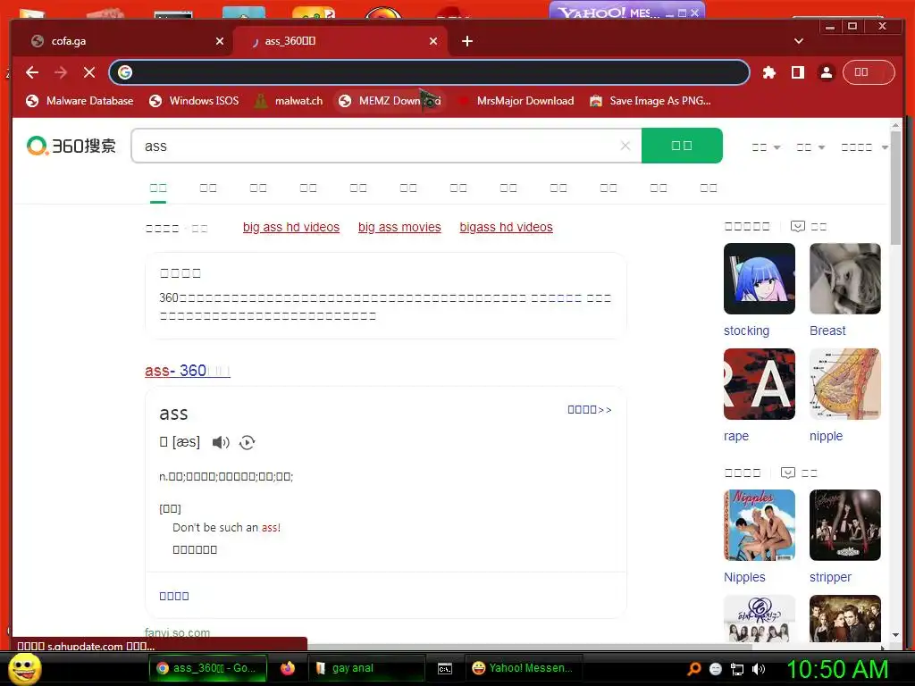Open the side panel icon in Chrome toolbar
This screenshot has height=686, width=915.
(x=797, y=72)
